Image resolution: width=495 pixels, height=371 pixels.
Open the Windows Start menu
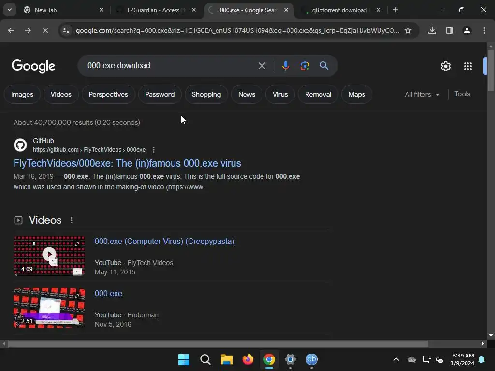point(184,359)
